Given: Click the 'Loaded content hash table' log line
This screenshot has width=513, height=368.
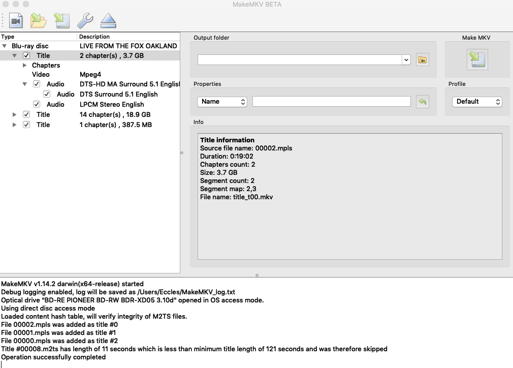Looking at the screenshot, I should 94,317.
